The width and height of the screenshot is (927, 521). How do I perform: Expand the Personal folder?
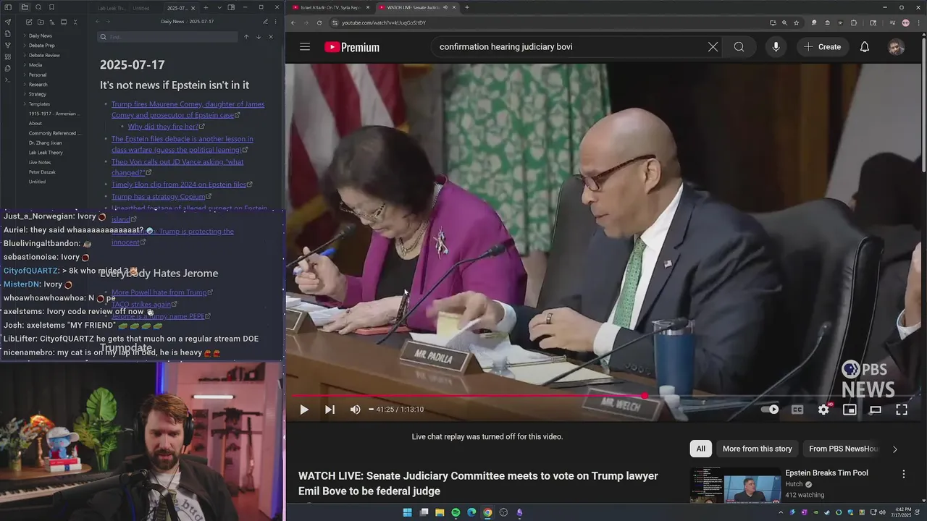tap(37, 75)
